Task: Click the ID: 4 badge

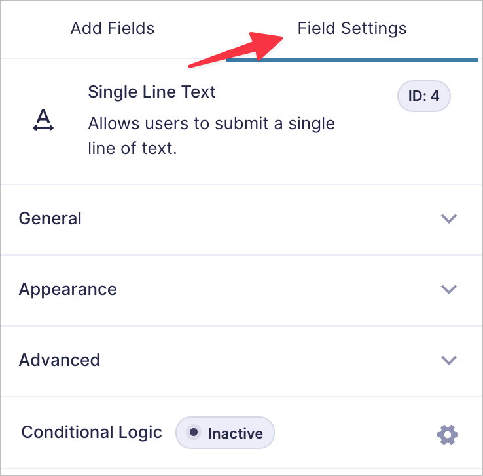Action: (x=424, y=96)
